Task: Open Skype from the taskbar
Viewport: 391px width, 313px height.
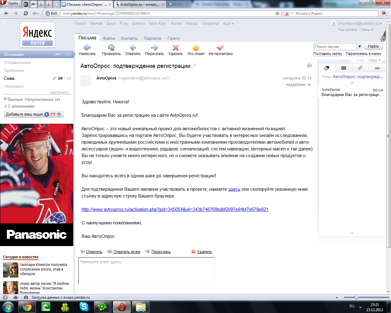Action: click(84, 307)
